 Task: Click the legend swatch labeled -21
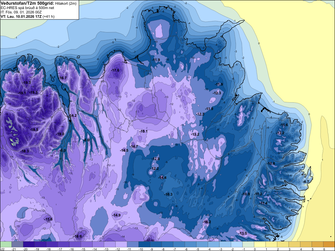17,244
